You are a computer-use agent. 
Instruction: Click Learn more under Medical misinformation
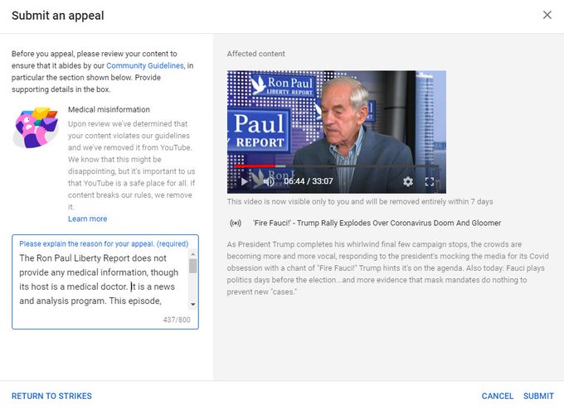click(x=87, y=219)
